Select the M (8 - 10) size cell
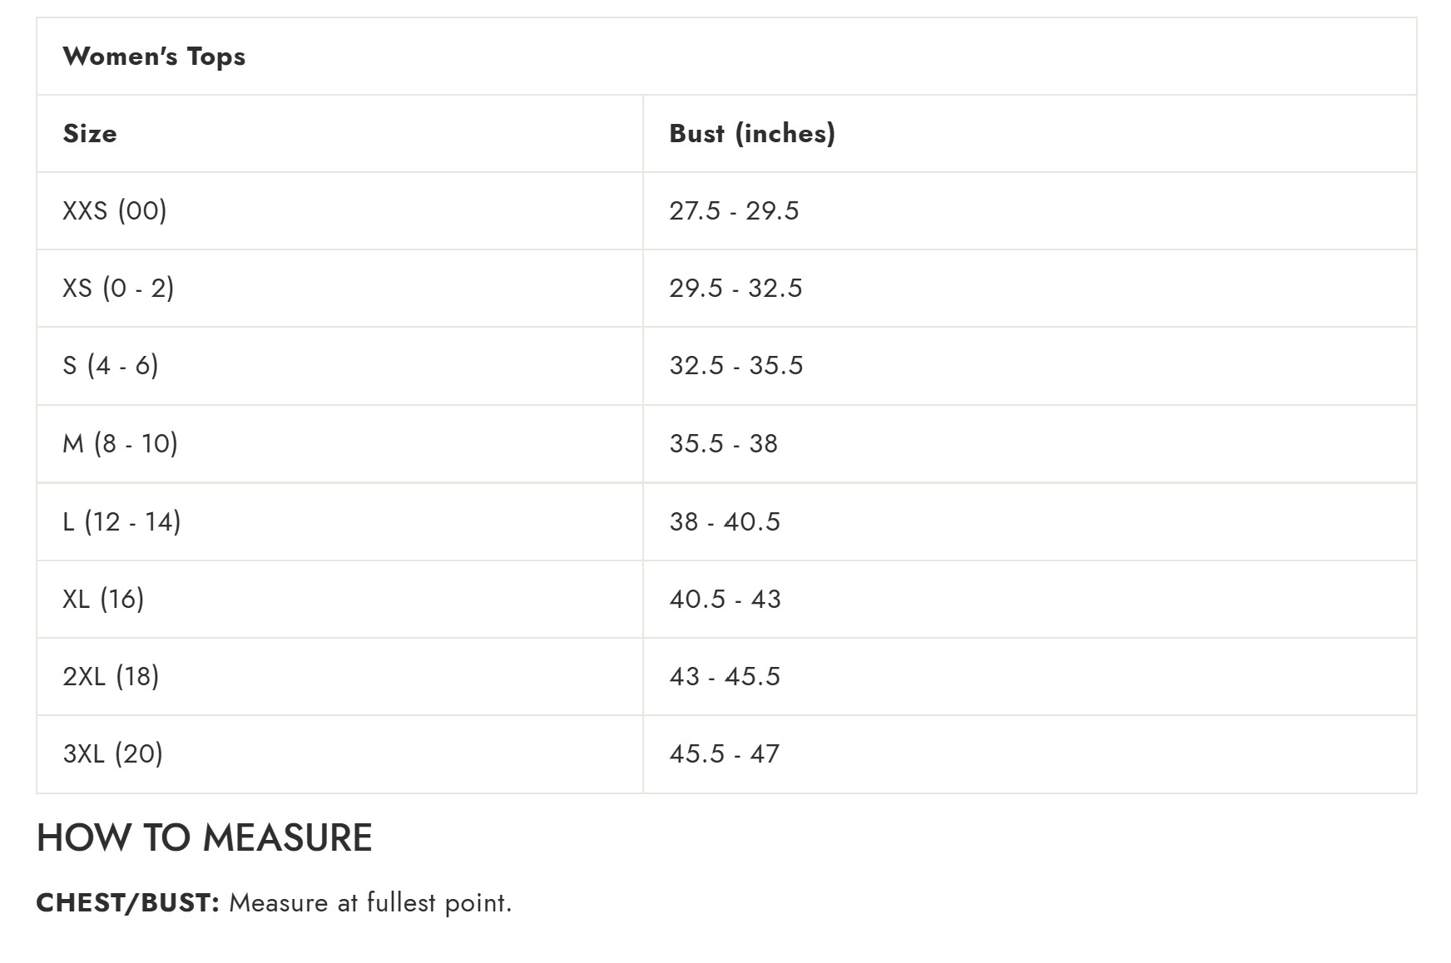This screenshot has width=1451, height=963. [x=121, y=443]
